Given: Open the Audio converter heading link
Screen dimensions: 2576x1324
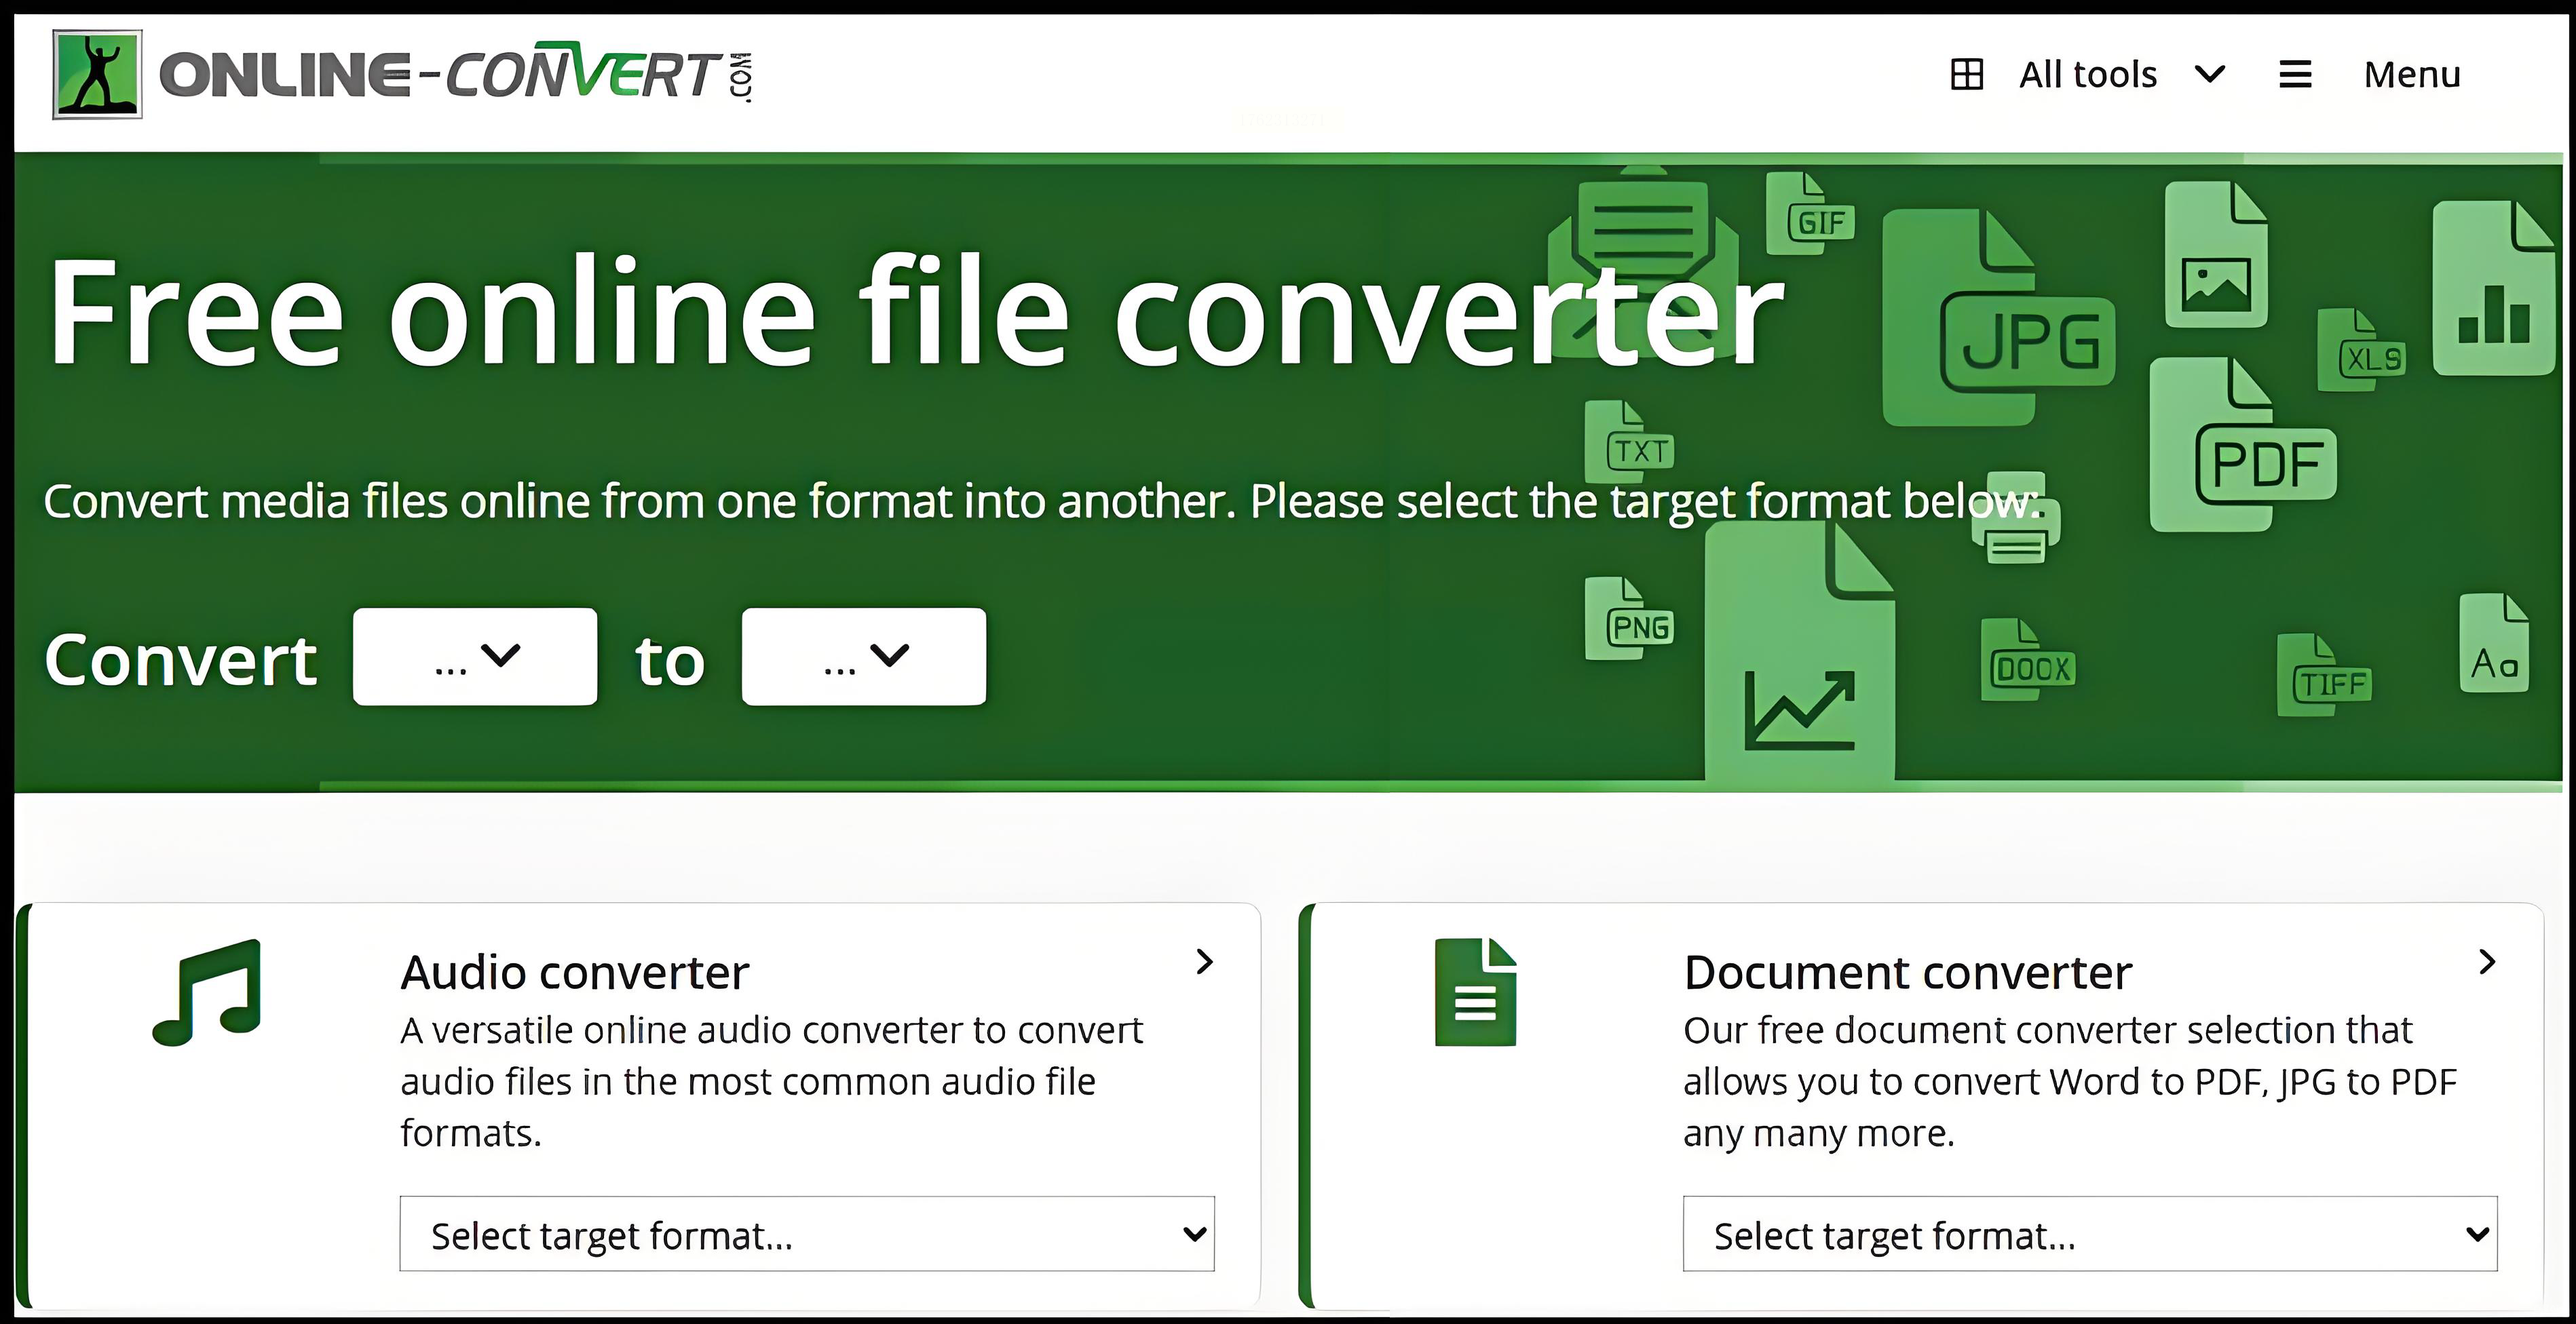Looking at the screenshot, I should (x=574, y=972).
